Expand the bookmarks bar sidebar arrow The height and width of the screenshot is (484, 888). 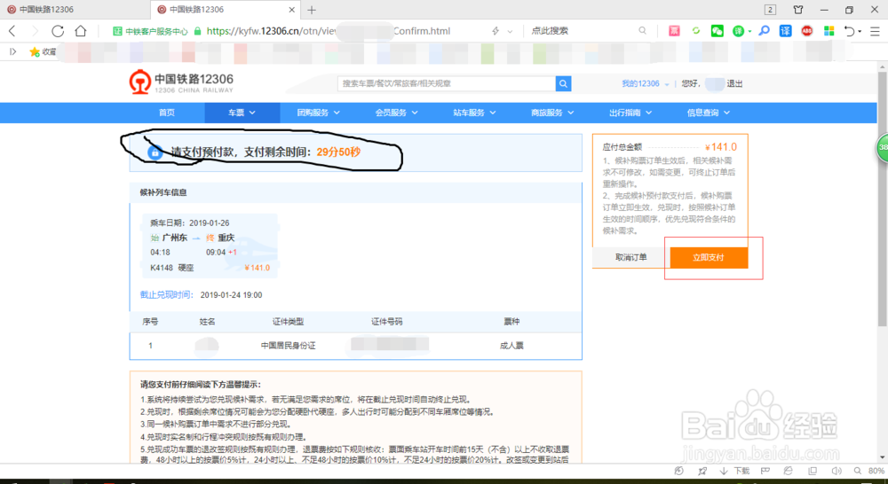(13, 52)
